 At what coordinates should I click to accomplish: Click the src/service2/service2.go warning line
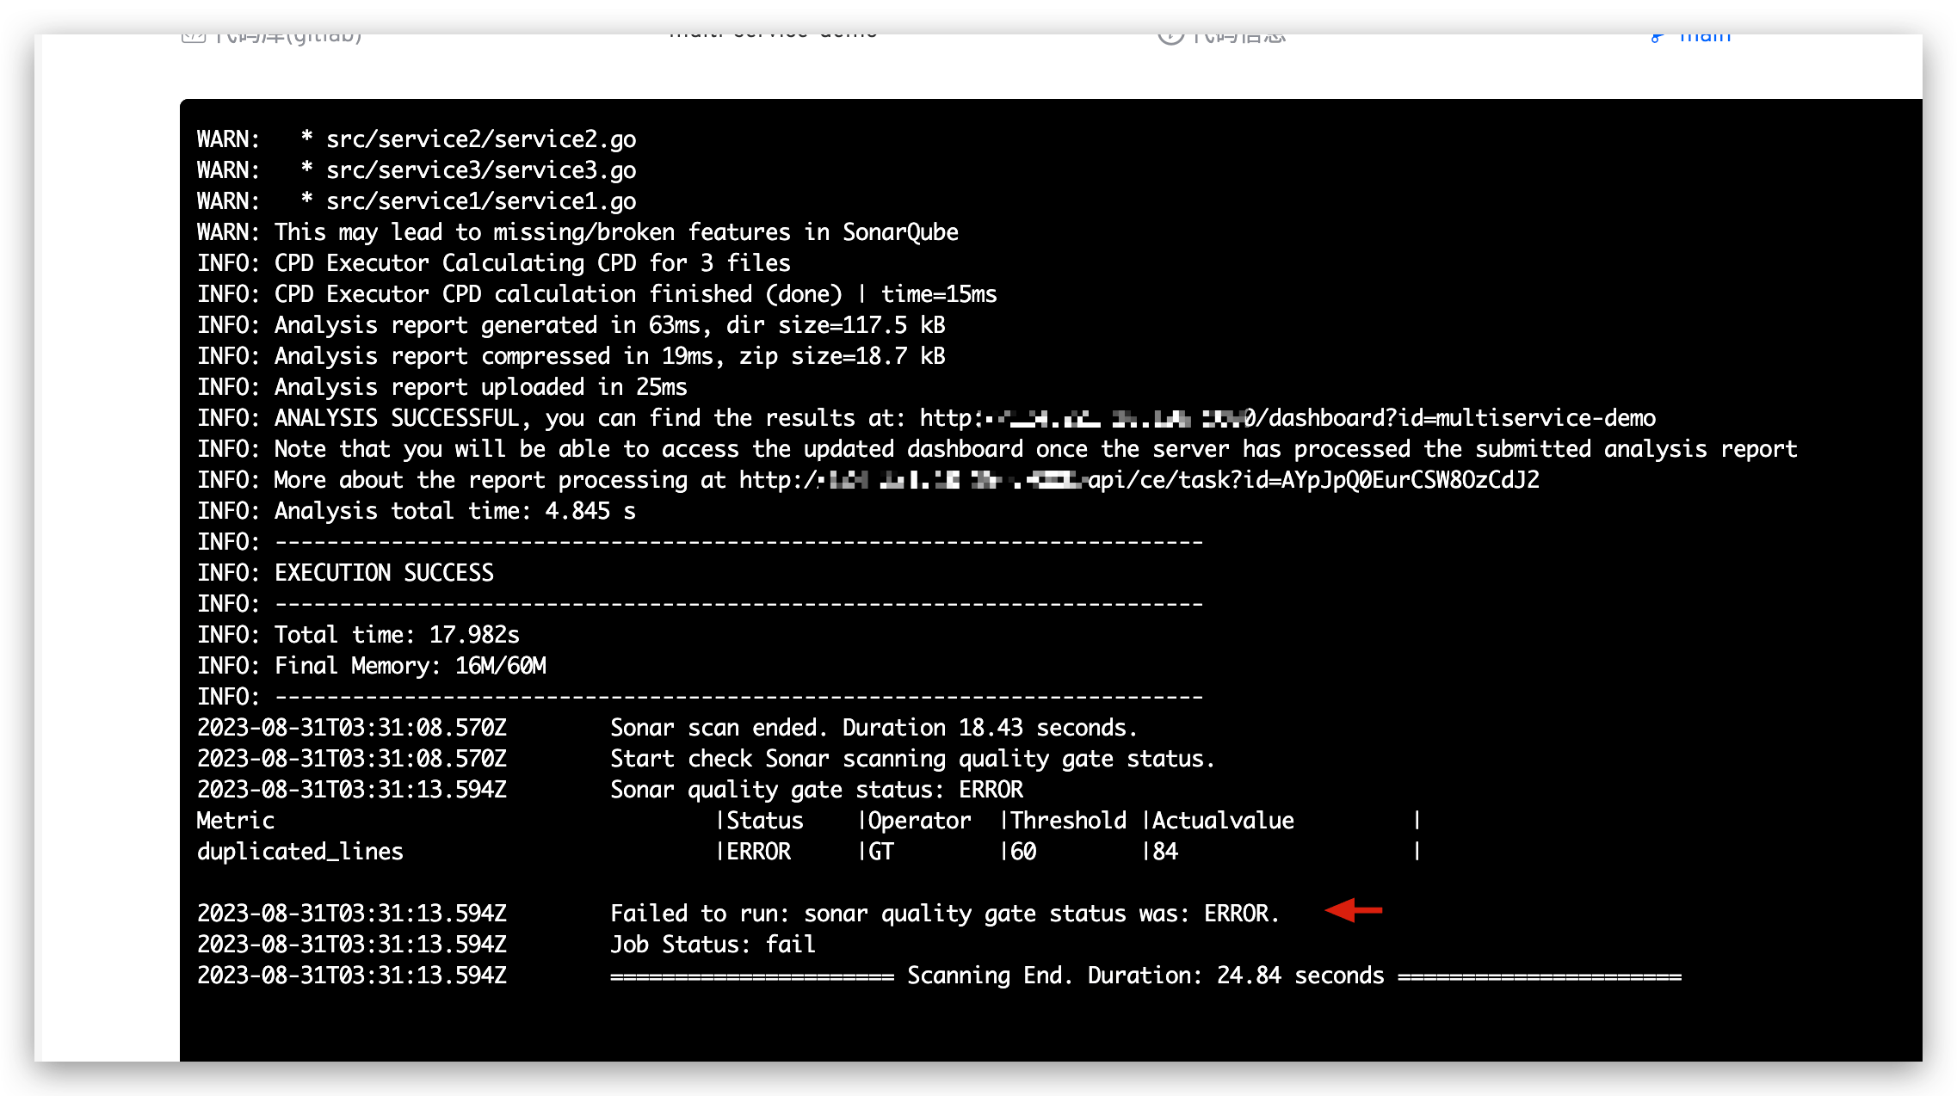(480, 139)
